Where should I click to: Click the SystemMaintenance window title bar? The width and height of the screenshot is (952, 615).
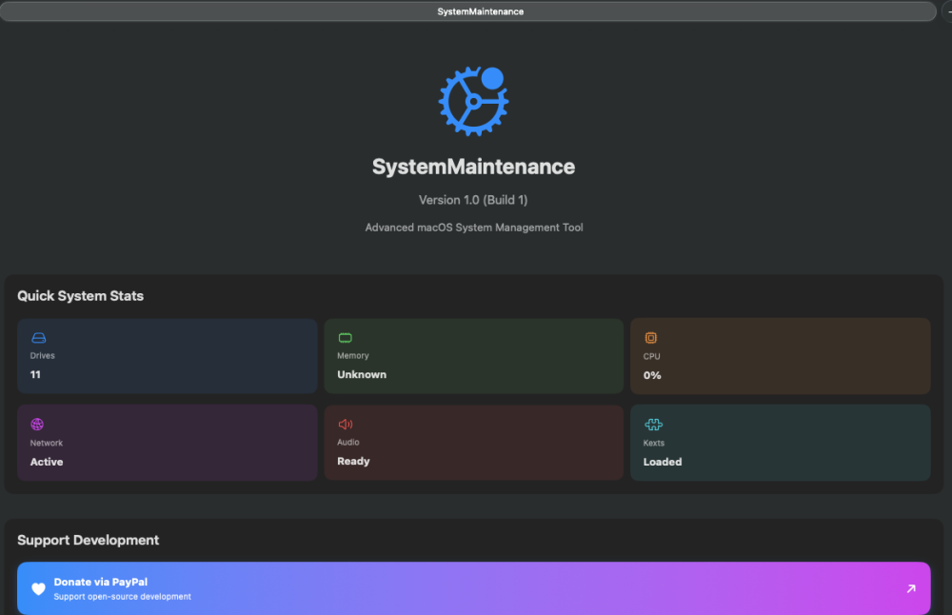pyautogui.click(x=467, y=11)
